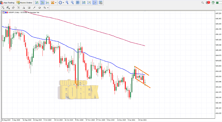Image resolution: width=222 pixels, height=122 pixels.
Task: Zoom in on the chart
Action: pos(67,2)
